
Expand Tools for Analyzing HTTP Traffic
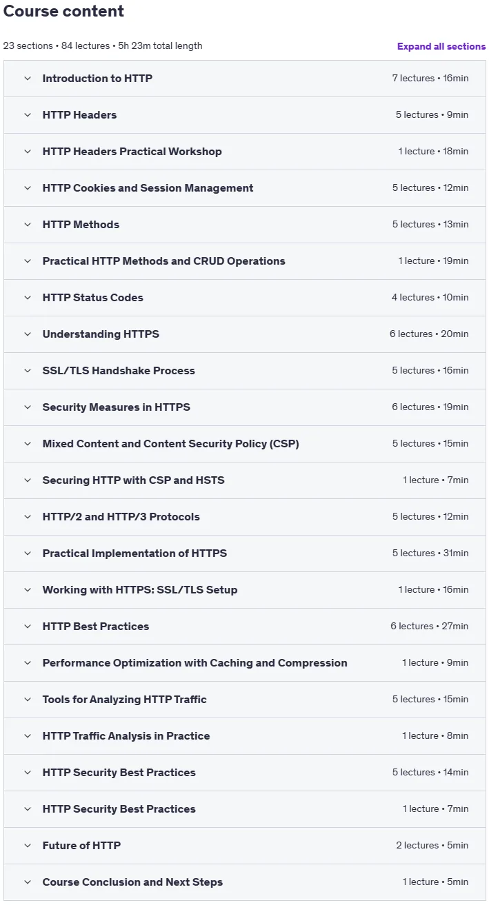point(245,700)
